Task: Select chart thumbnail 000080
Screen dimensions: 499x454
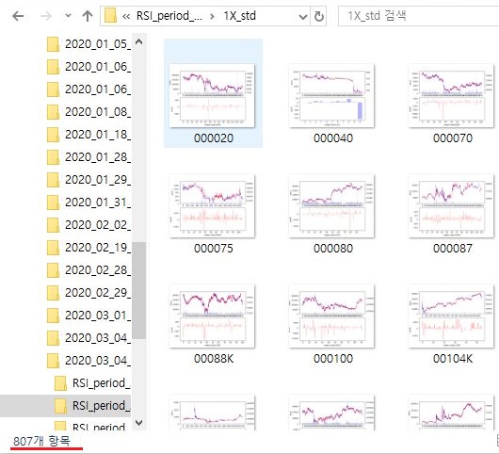Action: [331, 205]
